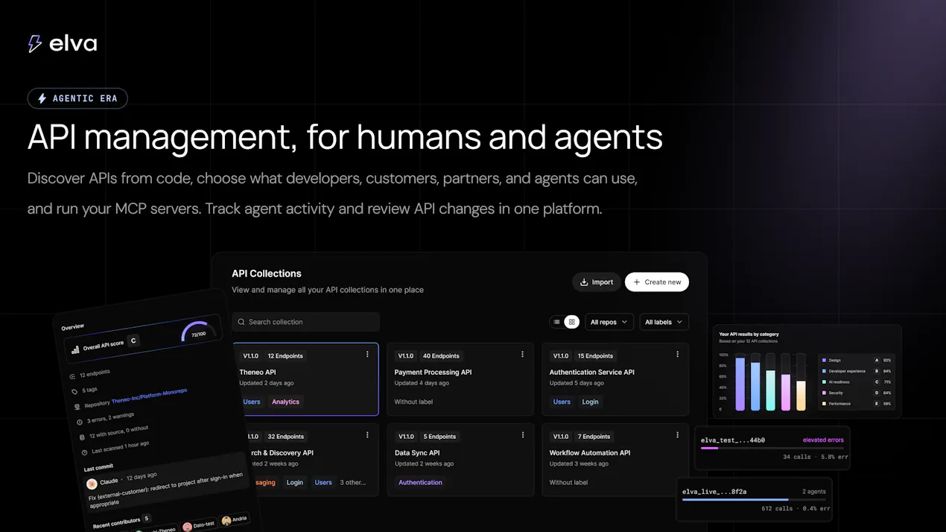Viewport: 946px width, 532px height.
Task: Click the Recent contributors count 5
Action: (x=146, y=518)
